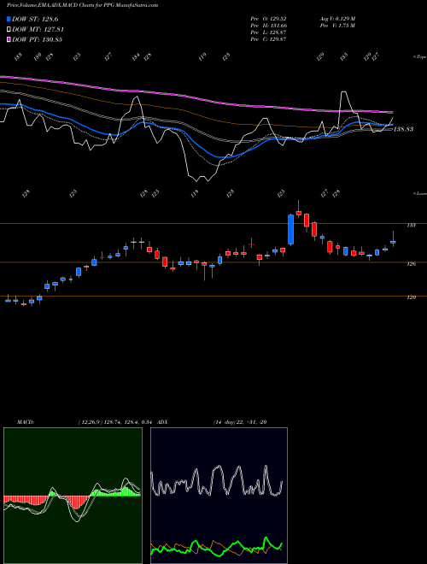427x564 pixels.
Task: Click the magenta DOW PT legend swatch
Action: [x=9, y=39]
